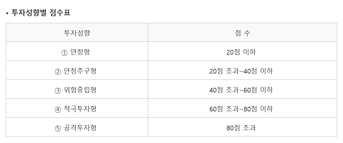Click the 20점 초과~40점 이하 cell
The height and width of the screenshot is (143, 343).
click(x=243, y=70)
